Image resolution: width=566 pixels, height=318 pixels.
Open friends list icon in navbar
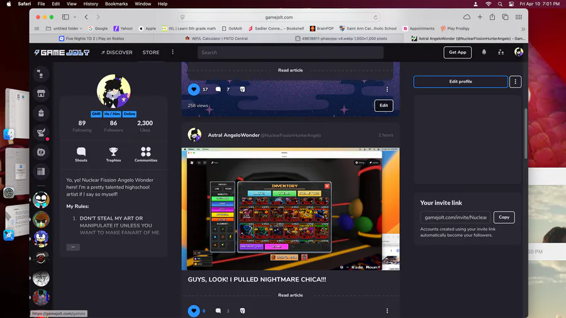coord(501,52)
